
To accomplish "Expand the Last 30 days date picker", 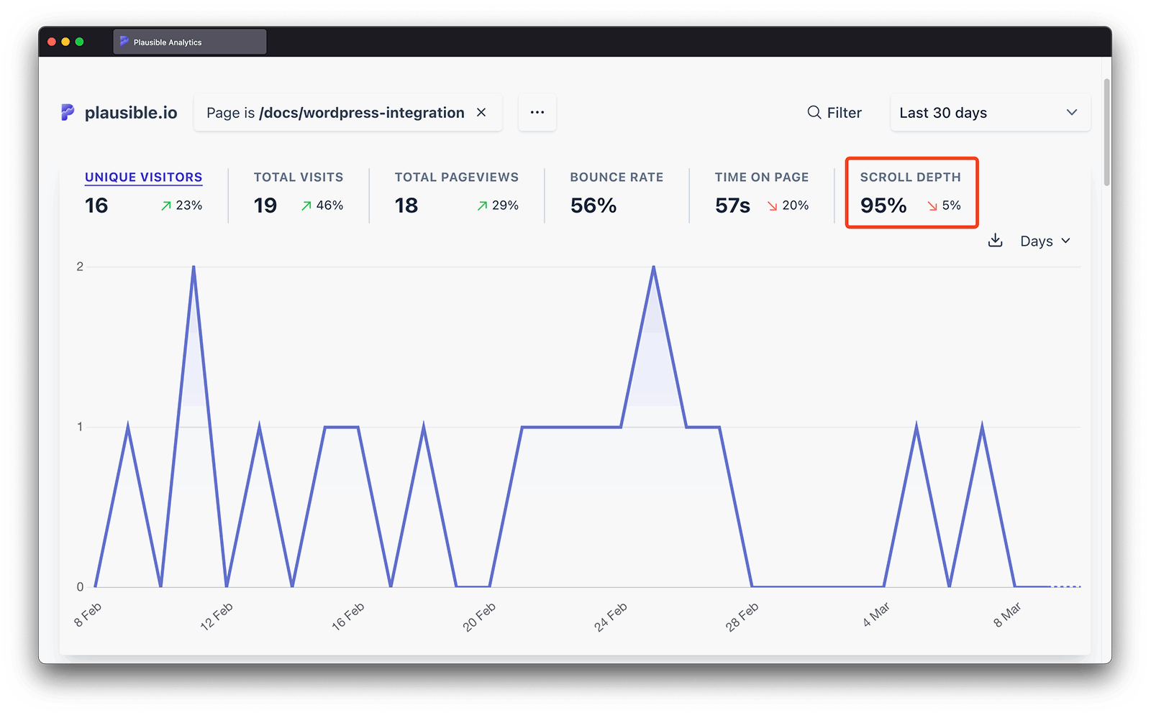I will (x=989, y=113).
